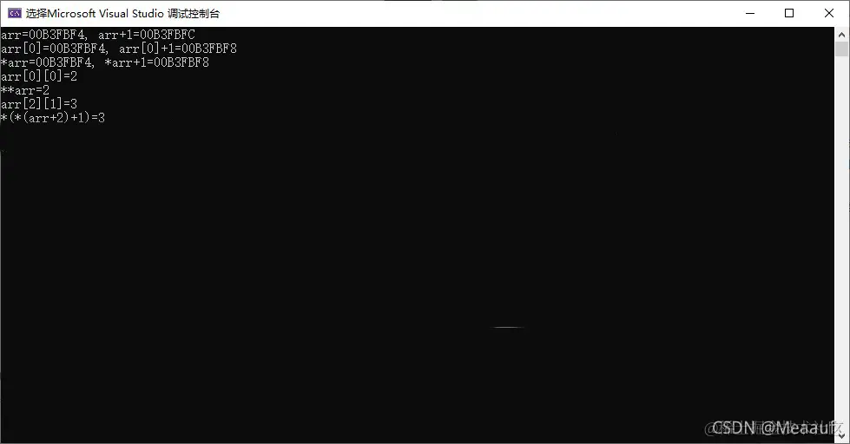
Task: Click the arr+1=00B3FBFC output text
Action: (x=147, y=35)
